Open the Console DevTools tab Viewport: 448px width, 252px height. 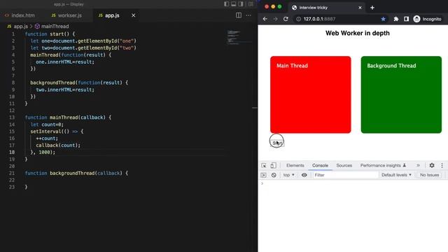[320, 165]
